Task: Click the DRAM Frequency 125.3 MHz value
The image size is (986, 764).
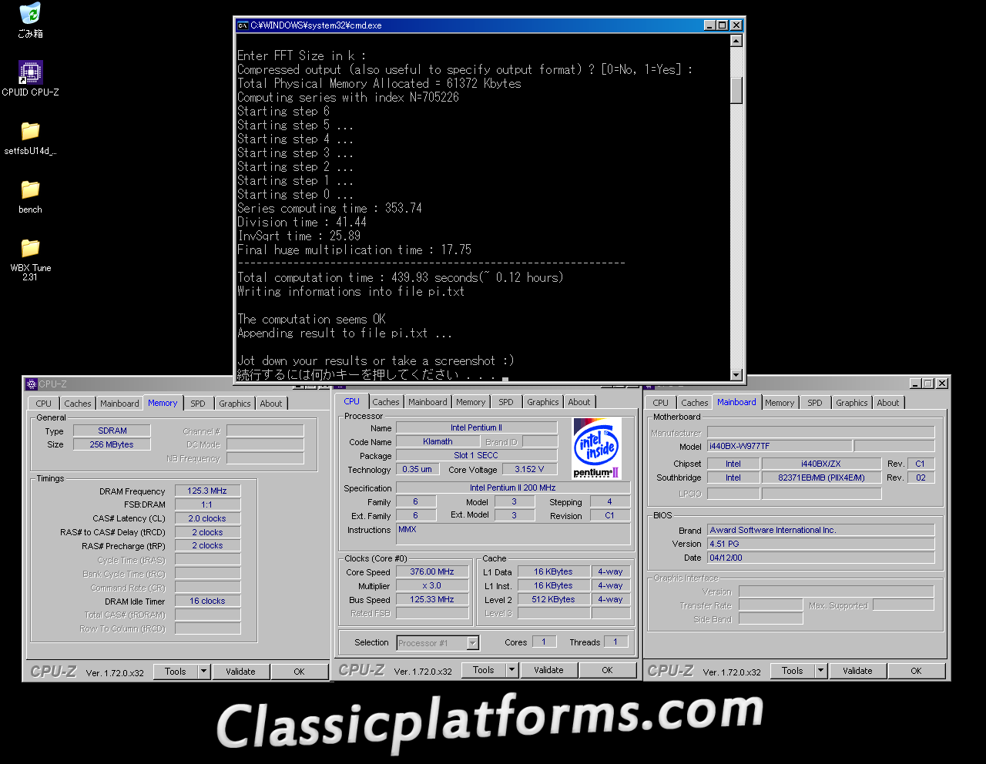Action: point(207,491)
